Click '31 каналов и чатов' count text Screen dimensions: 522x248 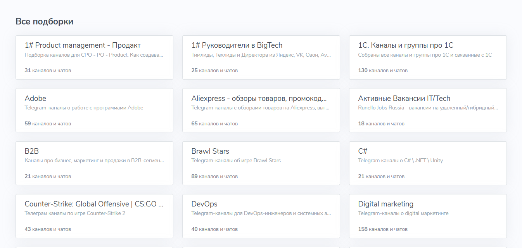(x=48, y=71)
